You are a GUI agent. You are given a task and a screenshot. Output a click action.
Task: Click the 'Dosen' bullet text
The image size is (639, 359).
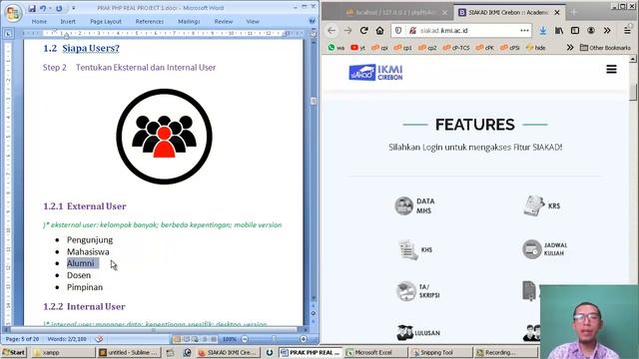coord(79,275)
